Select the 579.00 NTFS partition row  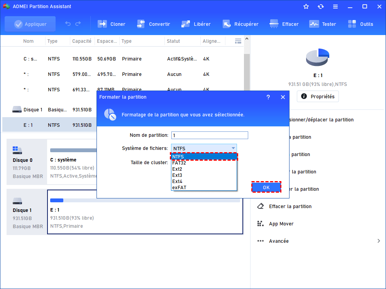coord(123,74)
